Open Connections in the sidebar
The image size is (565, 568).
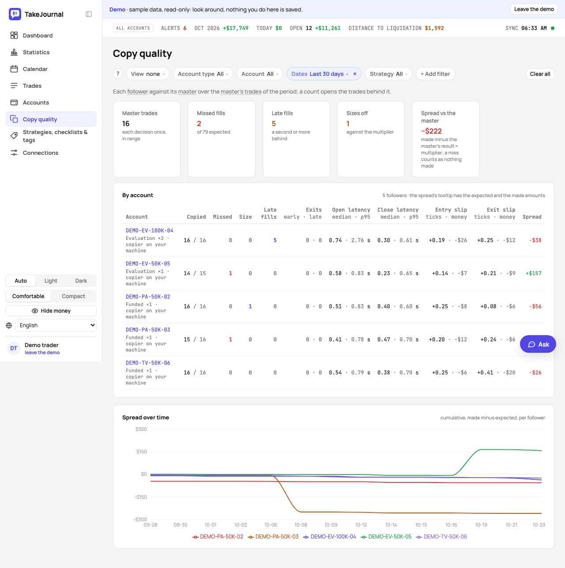pyautogui.click(x=51, y=153)
